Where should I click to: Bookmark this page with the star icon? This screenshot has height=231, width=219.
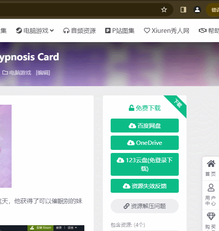(164, 10)
